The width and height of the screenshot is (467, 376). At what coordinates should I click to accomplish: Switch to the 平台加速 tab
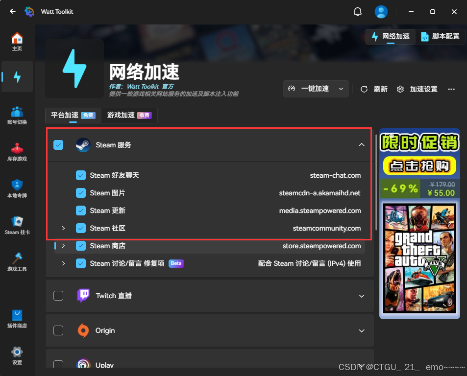(x=73, y=115)
